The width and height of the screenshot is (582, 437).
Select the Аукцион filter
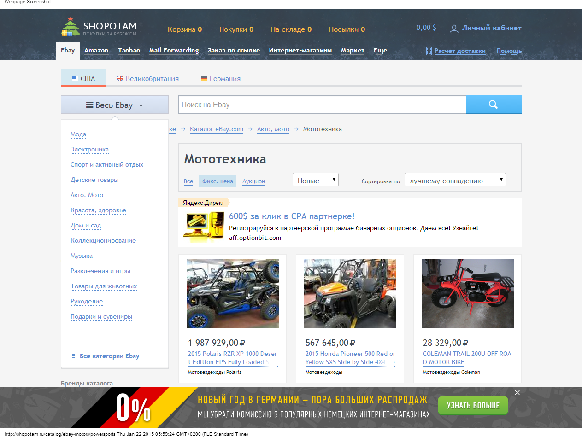click(253, 181)
